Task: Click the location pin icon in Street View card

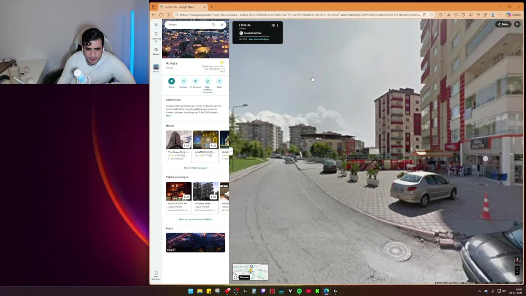Action: (273, 25)
